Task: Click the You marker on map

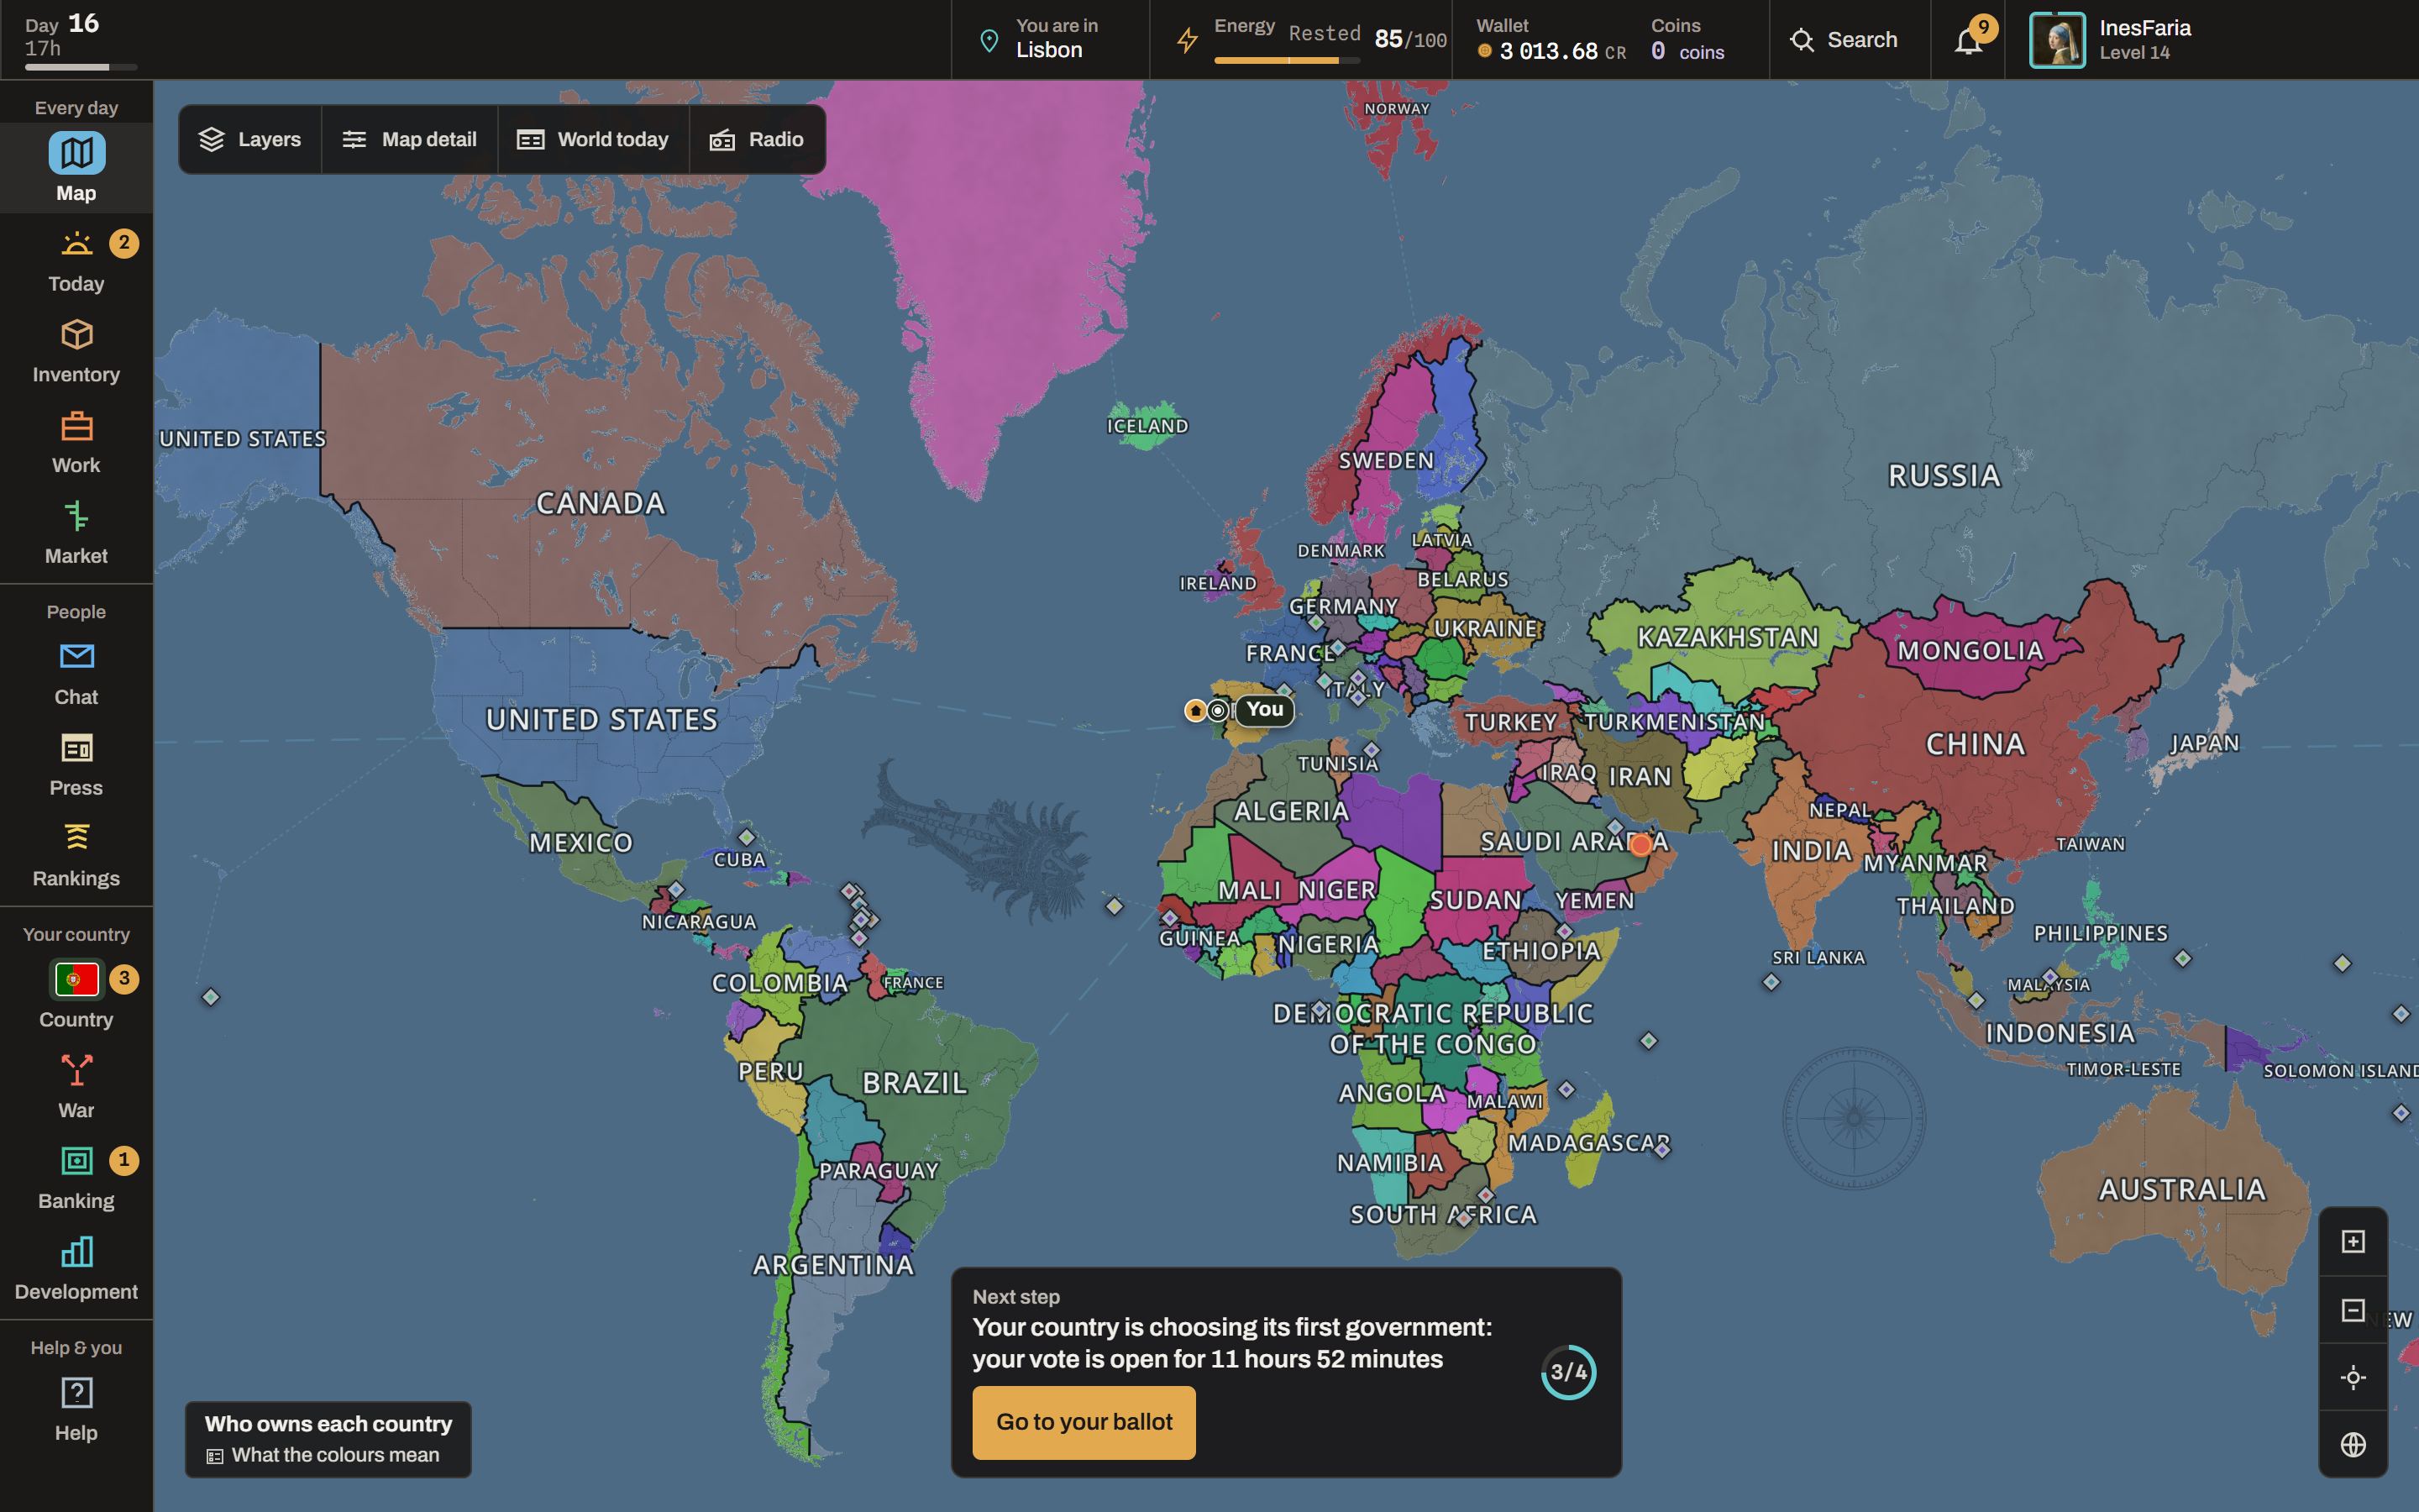Action: 1264,709
